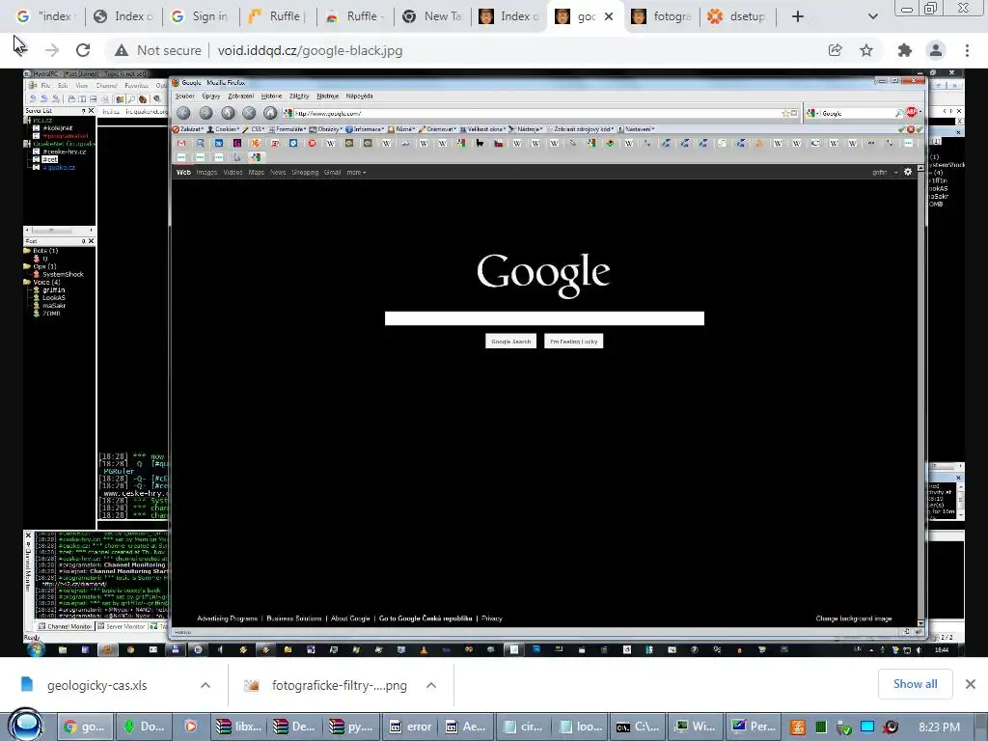The height and width of the screenshot is (741, 988).
Task: Switch to the 'Ruffle -' tab
Action: 355,16
